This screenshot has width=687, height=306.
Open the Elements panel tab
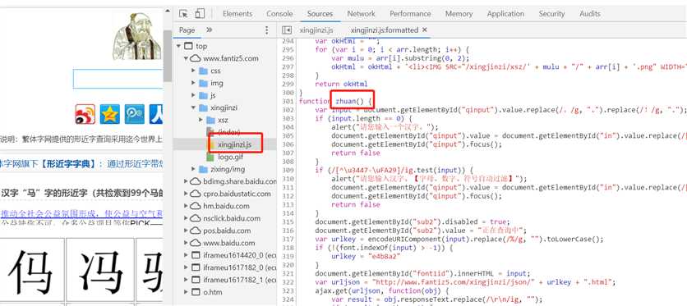[237, 14]
